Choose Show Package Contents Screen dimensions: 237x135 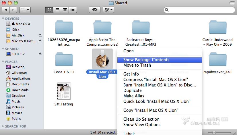tap(160, 60)
